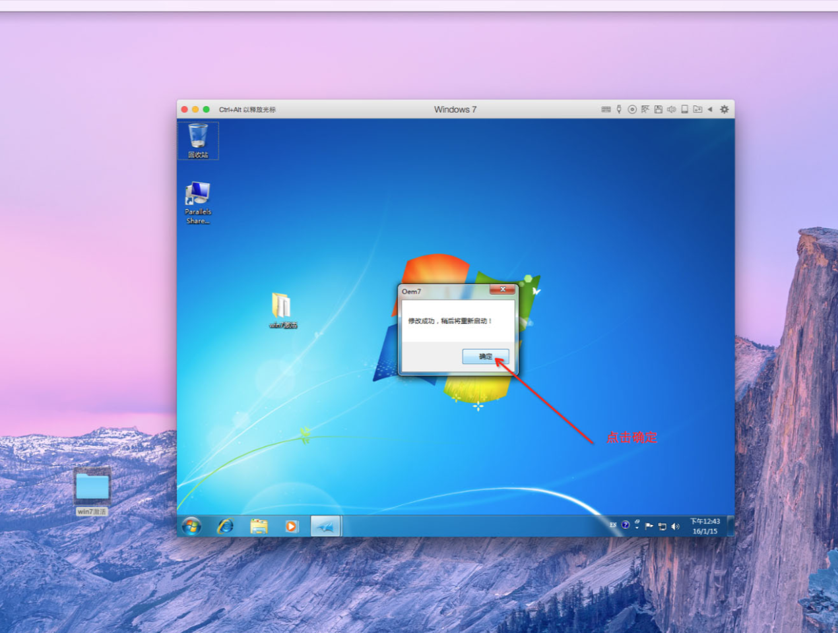
Task: Select the win7激活 folder on Mac desktop
Action: [92, 492]
